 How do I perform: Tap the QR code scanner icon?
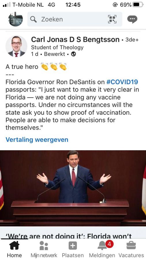pyautogui.click(x=112, y=19)
